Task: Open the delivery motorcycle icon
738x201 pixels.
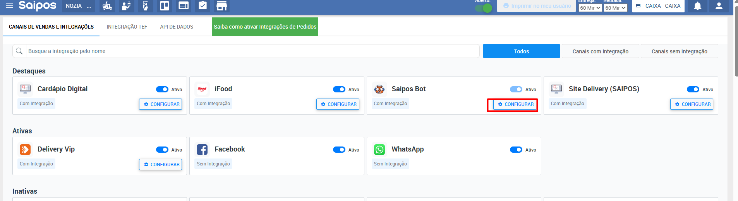Action: pos(107,6)
